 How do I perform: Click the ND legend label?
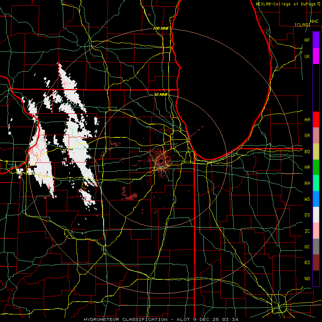[307, 279]
